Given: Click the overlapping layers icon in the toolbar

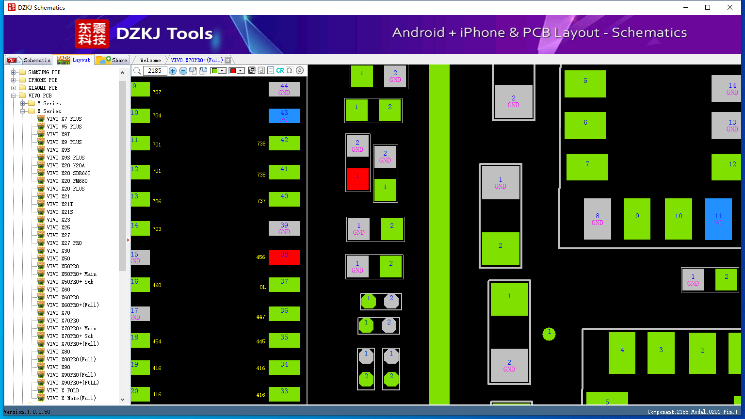Looking at the screenshot, I should [x=252, y=71].
